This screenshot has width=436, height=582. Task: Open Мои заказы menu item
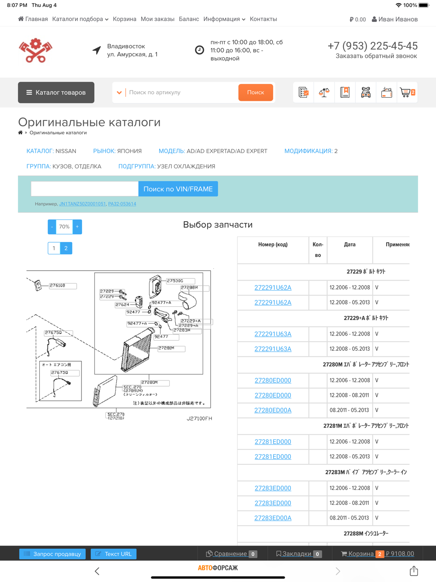pos(157,19)
